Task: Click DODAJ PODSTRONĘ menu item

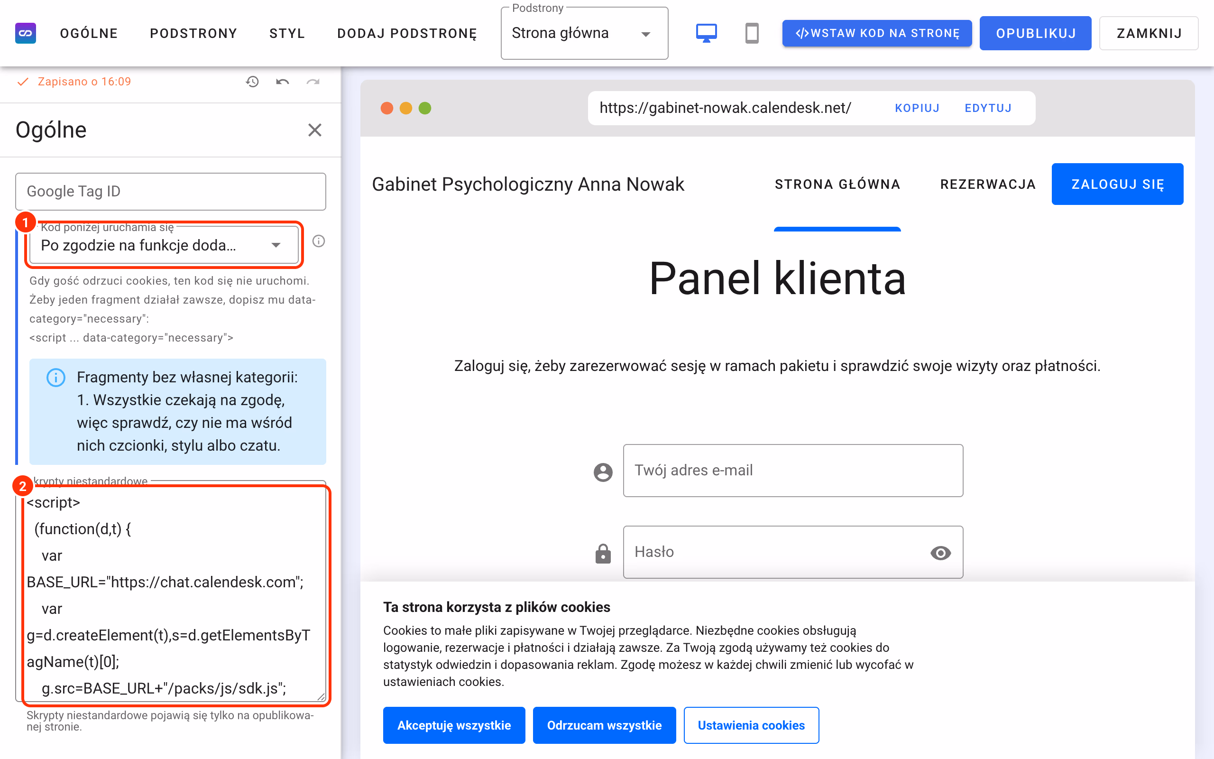Action: click(407, 33)
